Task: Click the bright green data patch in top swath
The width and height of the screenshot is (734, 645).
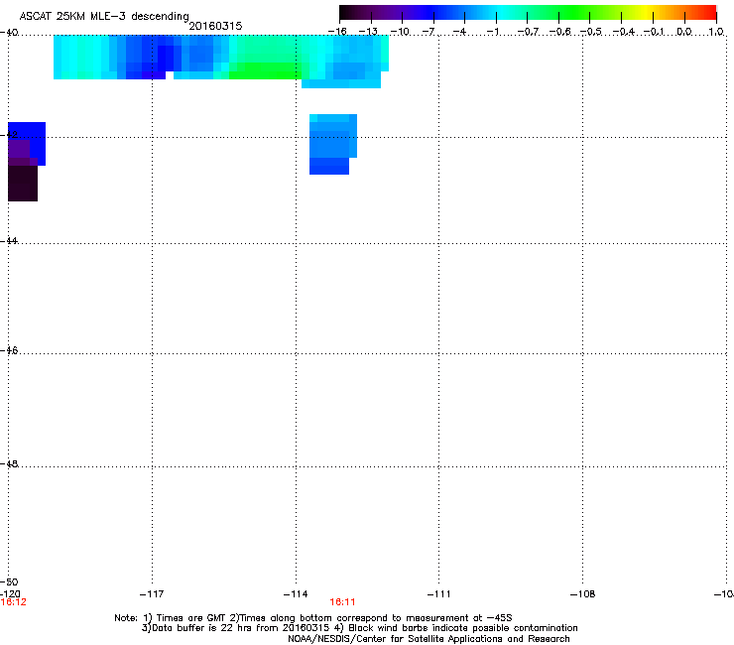Action: click(x=267, y=70)
